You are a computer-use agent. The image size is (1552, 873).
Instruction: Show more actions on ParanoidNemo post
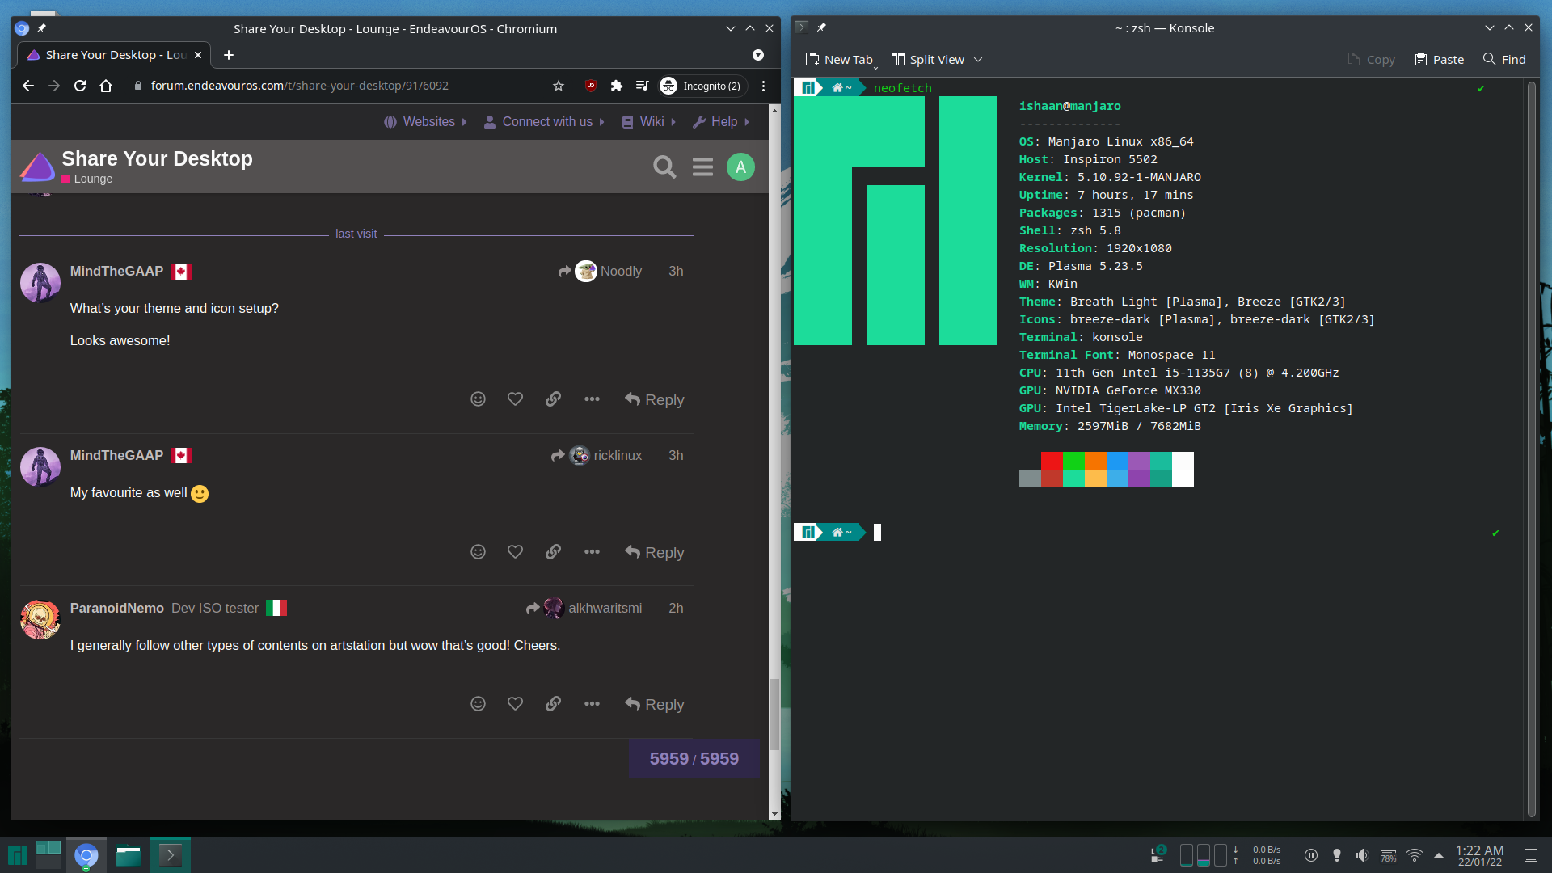click(x=592, y=704)
